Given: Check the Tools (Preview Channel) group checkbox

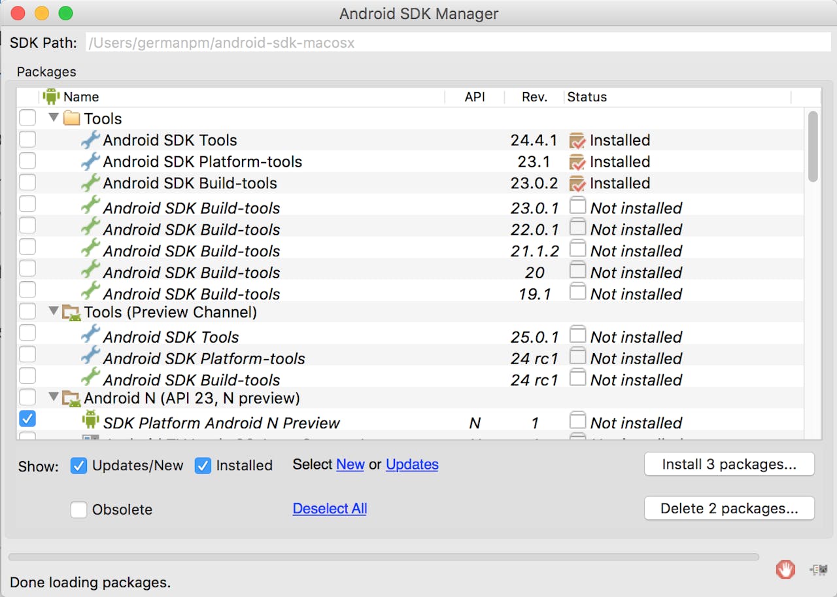Looking at the screenshot, I should click(27, 311).
